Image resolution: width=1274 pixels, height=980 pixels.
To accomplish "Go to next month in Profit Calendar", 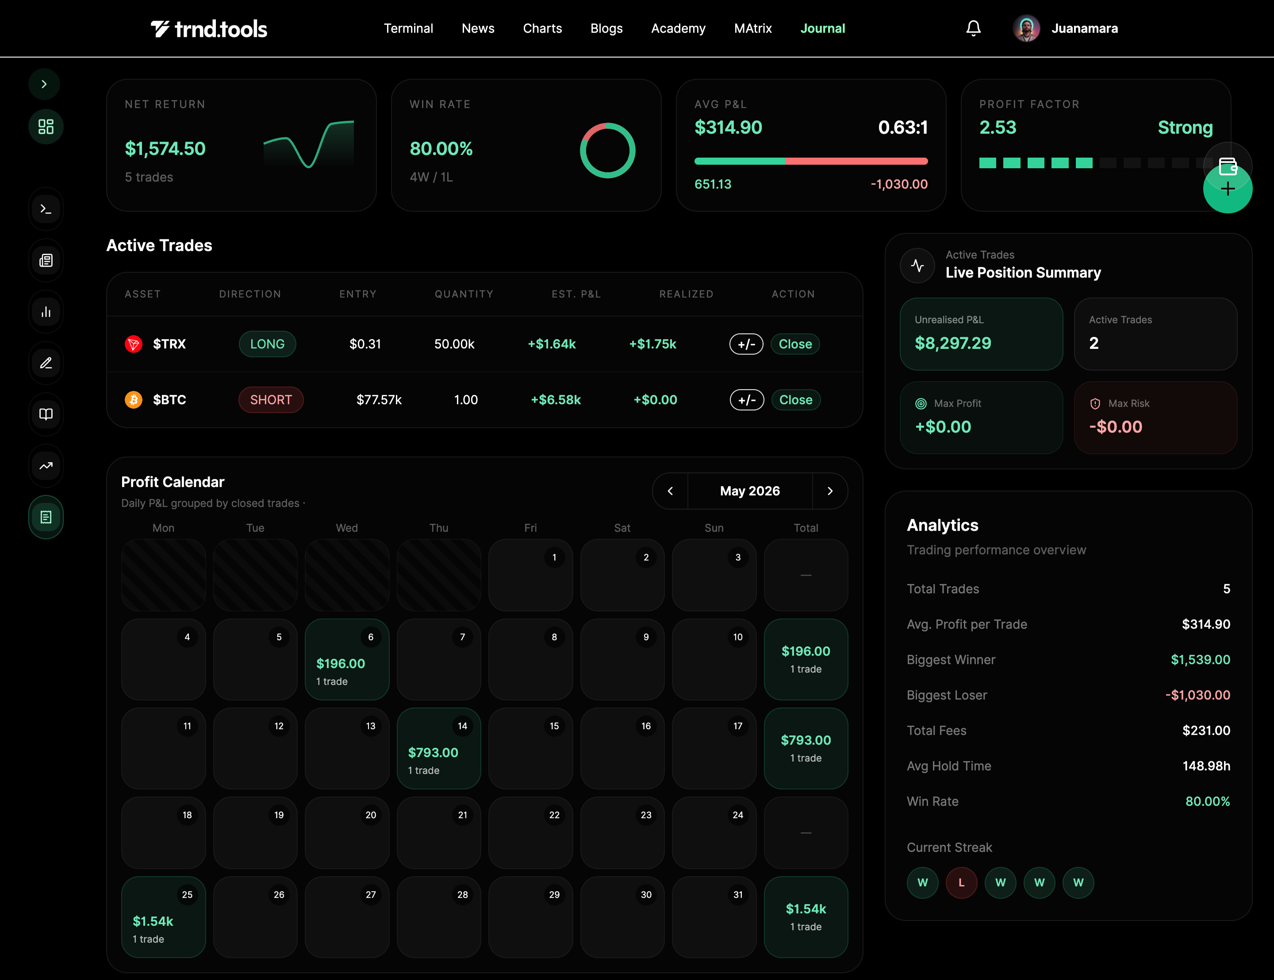I will click(x=830, y=491).
